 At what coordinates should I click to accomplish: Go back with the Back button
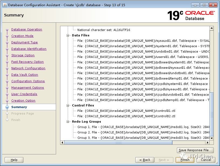145,160
